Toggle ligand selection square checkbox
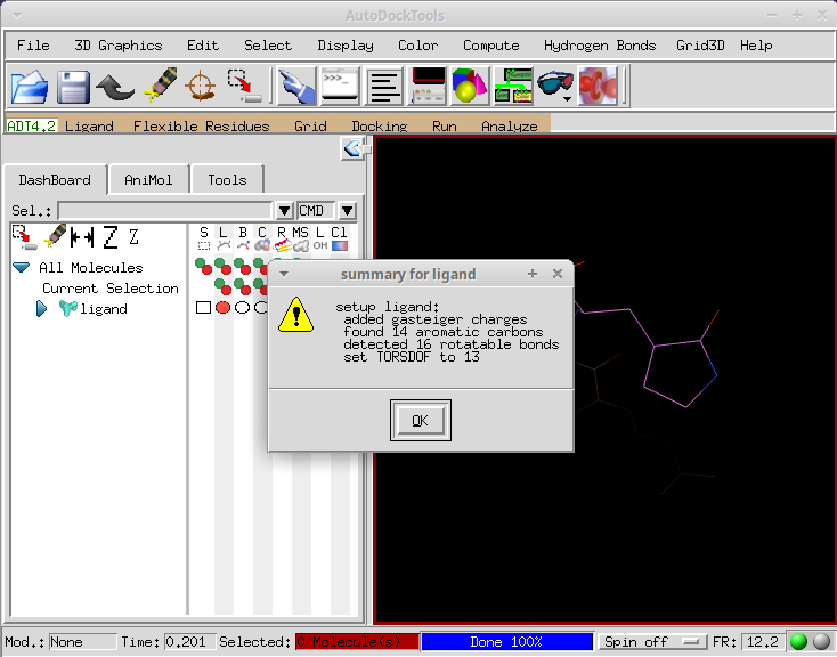Viewport: 837px width, 657px height. click(204, 307)
